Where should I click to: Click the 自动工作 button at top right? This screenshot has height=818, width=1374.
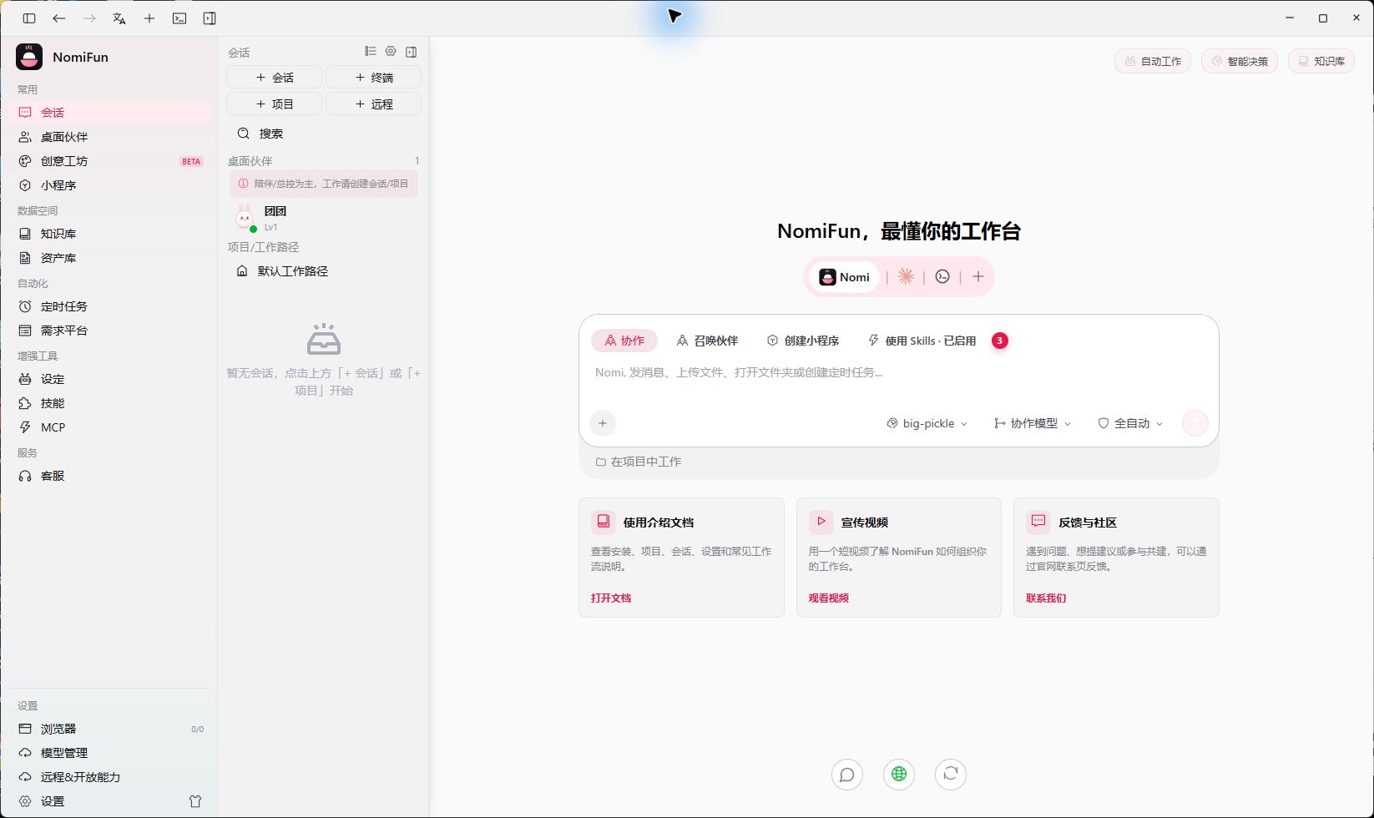1153,61
